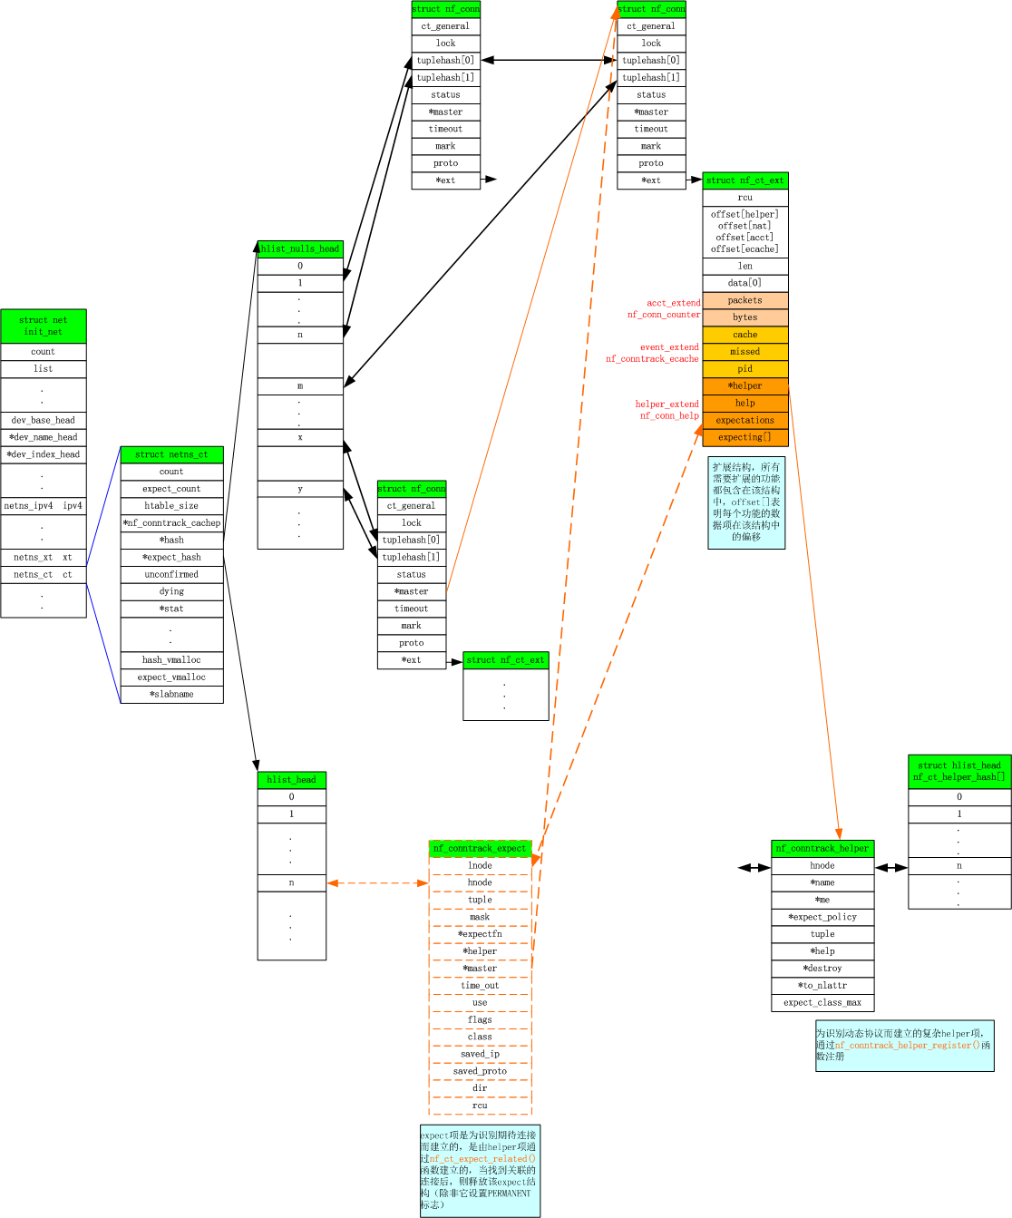Click the 'dev_base_head' cell
The image size is (1012, 1218).
click(x=44, y=421)
